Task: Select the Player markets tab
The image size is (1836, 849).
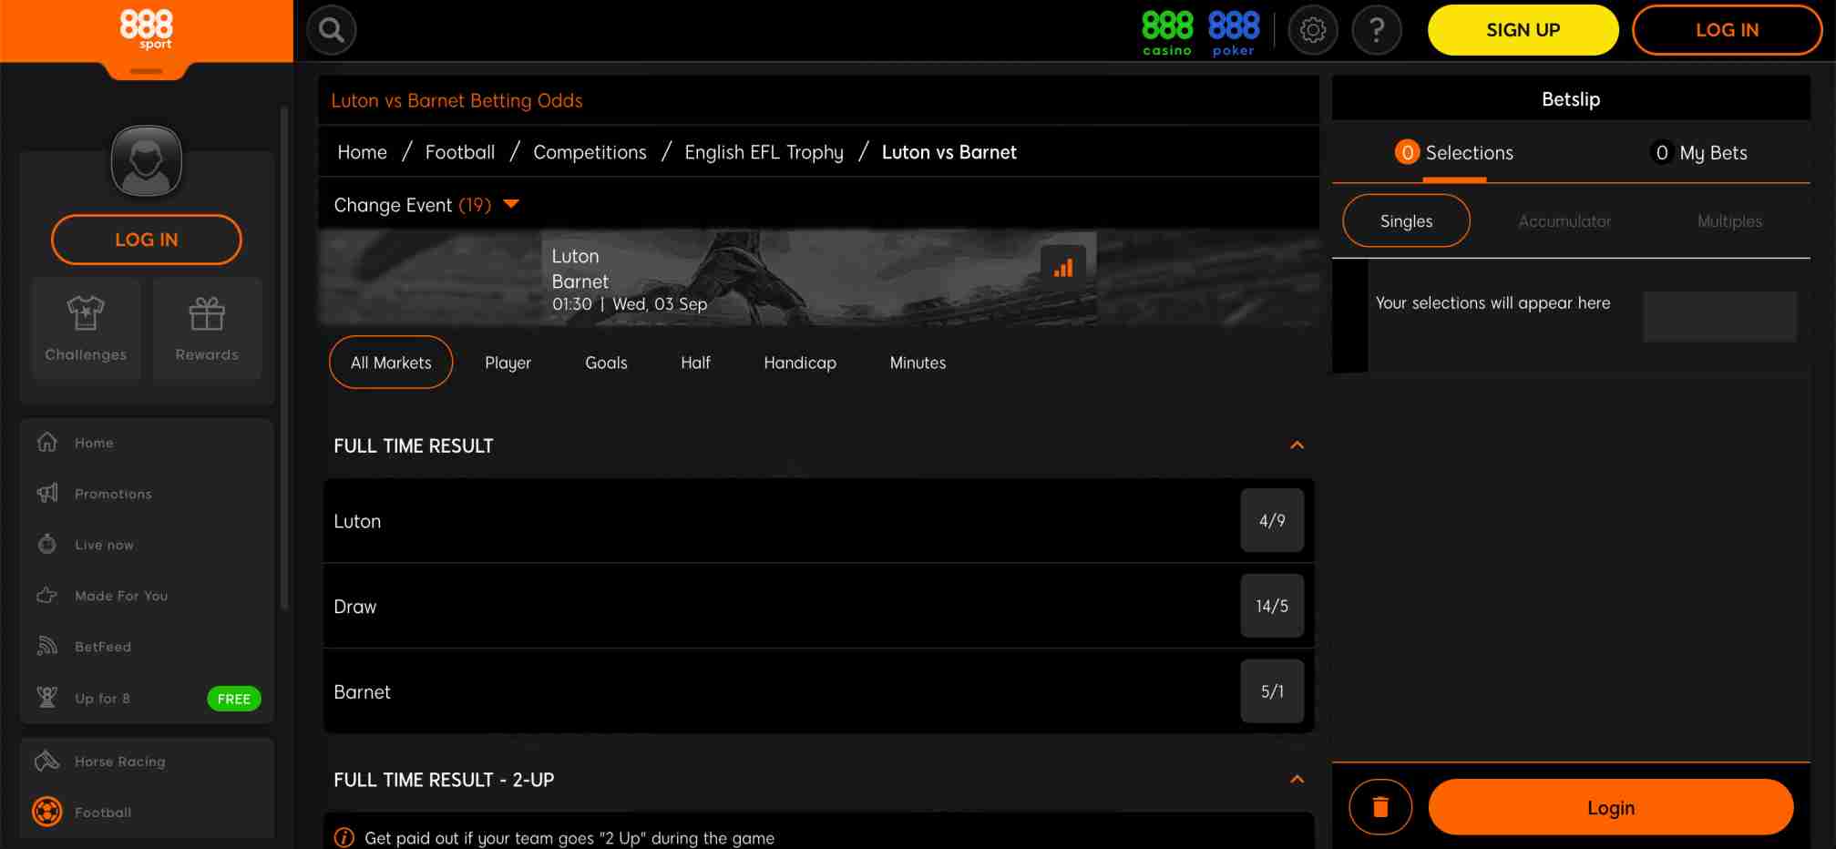Action: (x=508, y=363)
